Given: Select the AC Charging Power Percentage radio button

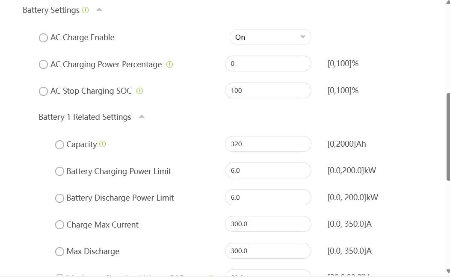Looking at the screenshot, I should coord(43,65).
